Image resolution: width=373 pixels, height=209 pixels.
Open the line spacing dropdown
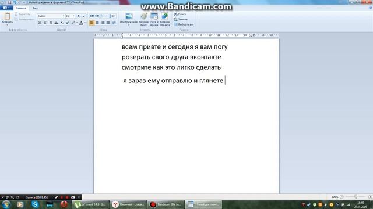click(112, 16)
